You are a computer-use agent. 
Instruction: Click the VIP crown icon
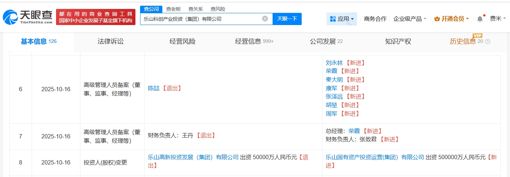(x=437, y=19)
